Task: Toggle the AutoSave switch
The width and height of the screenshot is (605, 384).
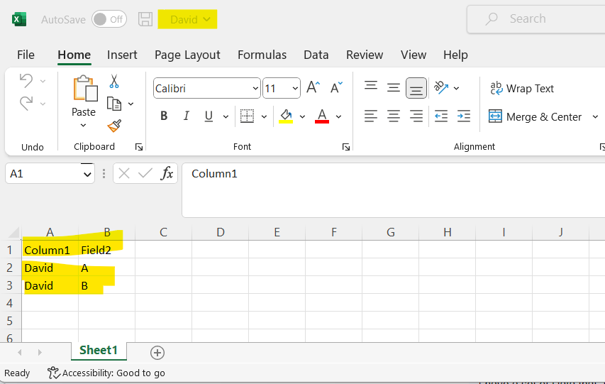Action: pos(109,19)
